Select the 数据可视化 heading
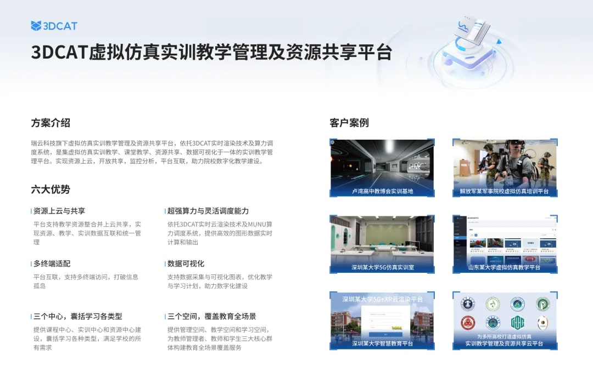Screen dimensions: 593x373 pos(186,263)
